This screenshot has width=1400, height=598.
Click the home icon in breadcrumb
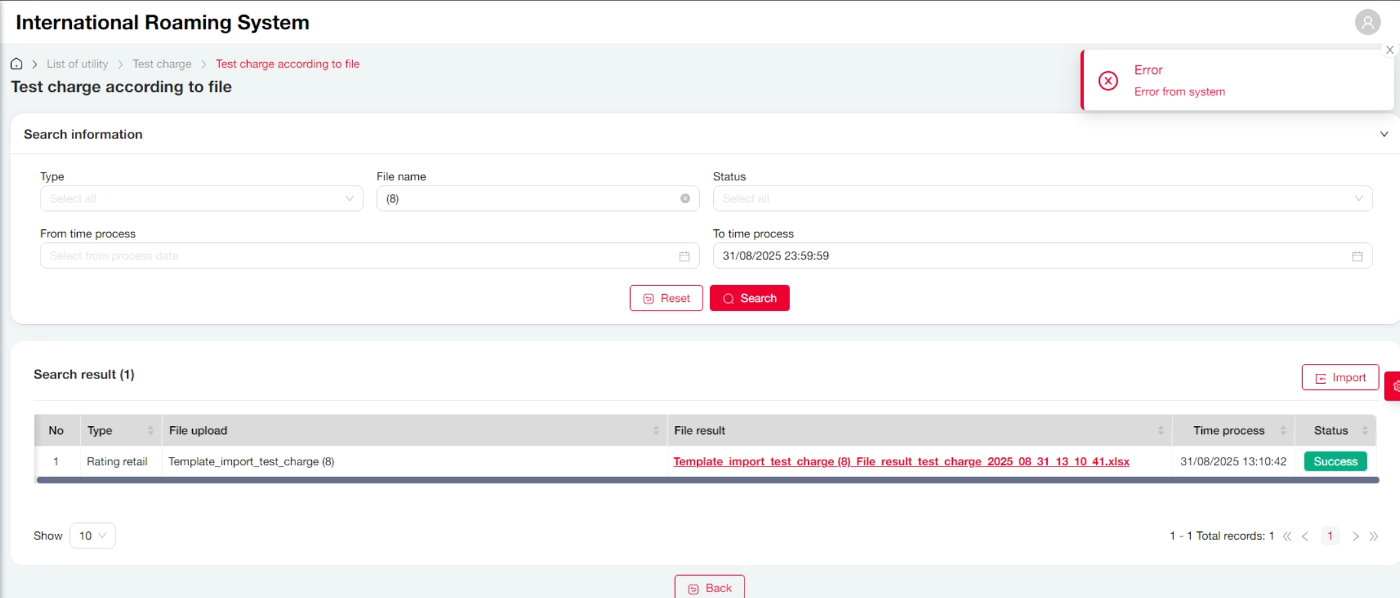point(16,64)
